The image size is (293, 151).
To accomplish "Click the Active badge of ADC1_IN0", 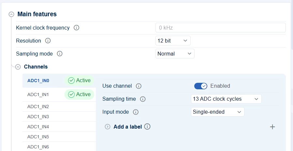I will tap(79, 81).
